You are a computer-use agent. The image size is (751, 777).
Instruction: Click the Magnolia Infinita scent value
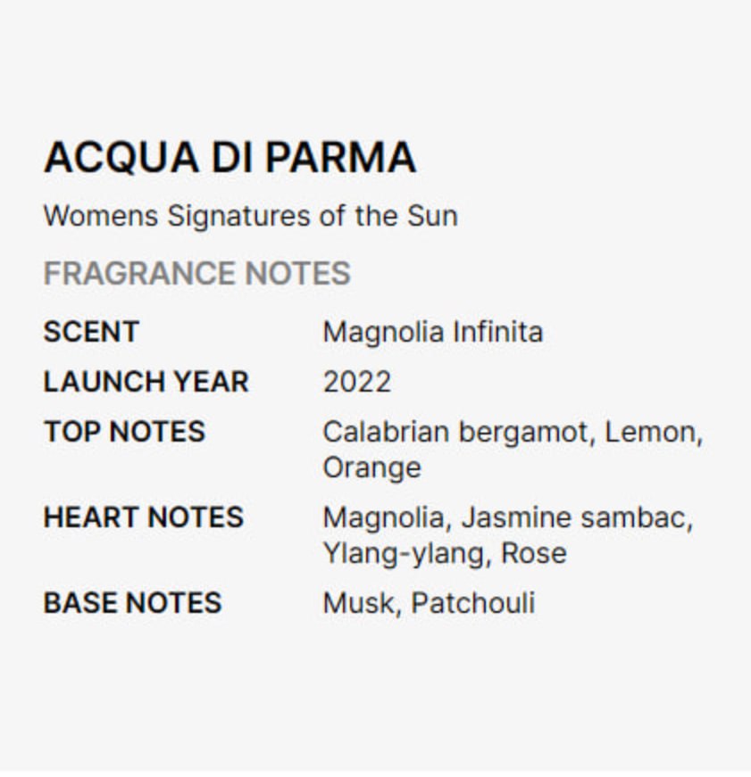[x=432, y=332]
